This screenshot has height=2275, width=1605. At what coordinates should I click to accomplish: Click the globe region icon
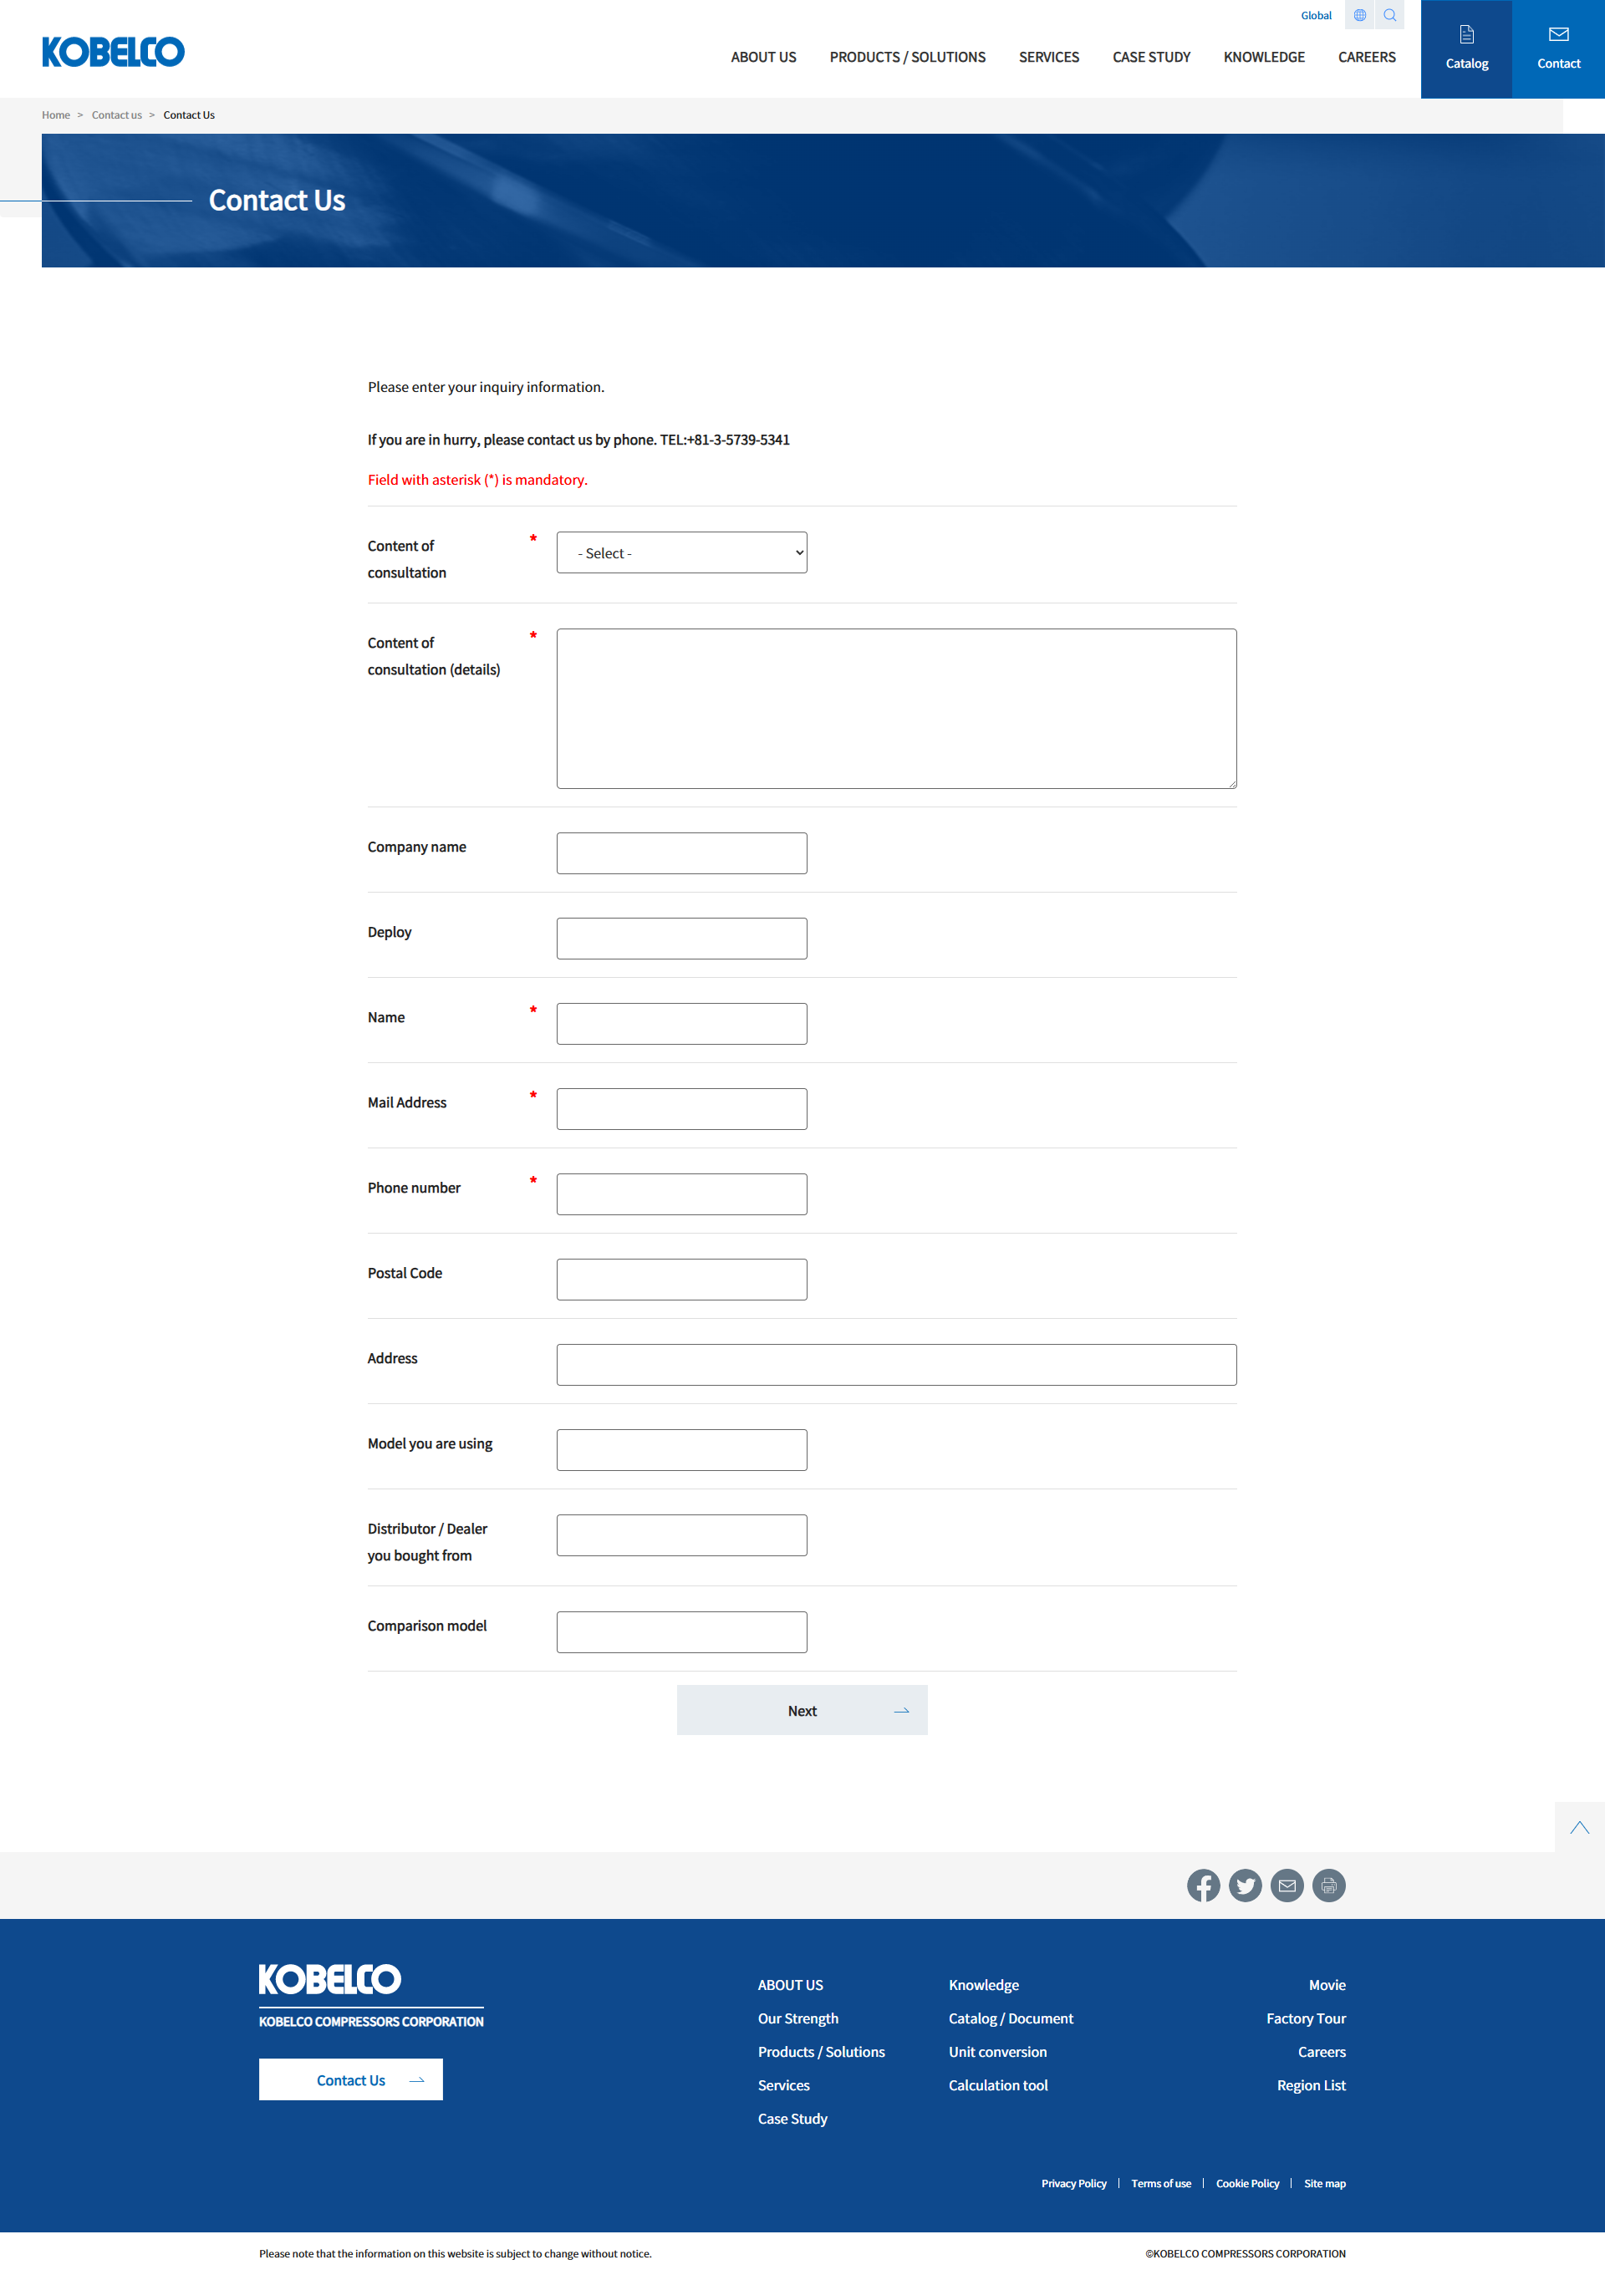(x=1359, y=15)
